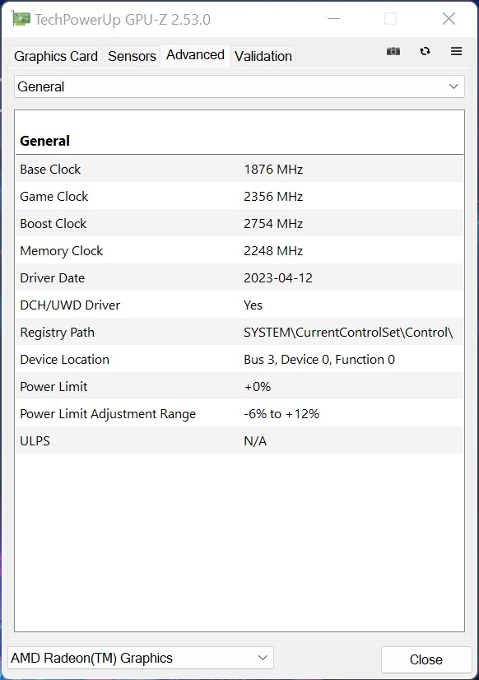
Task: Select the Power Limit Adjustment Range row
Action: click(x=239, y=414)
